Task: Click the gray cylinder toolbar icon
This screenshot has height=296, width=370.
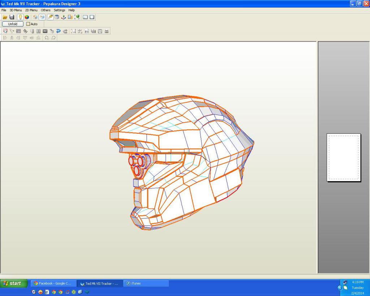Action: coord(57,17)
